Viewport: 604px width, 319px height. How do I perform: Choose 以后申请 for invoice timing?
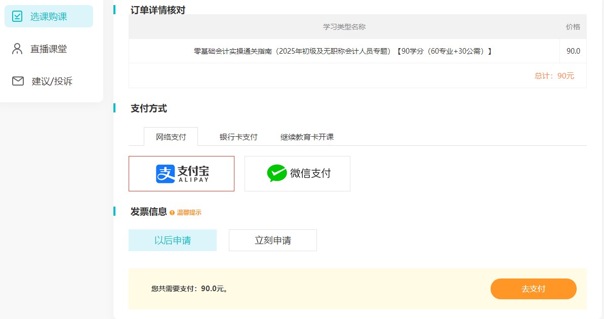point(172,240)
